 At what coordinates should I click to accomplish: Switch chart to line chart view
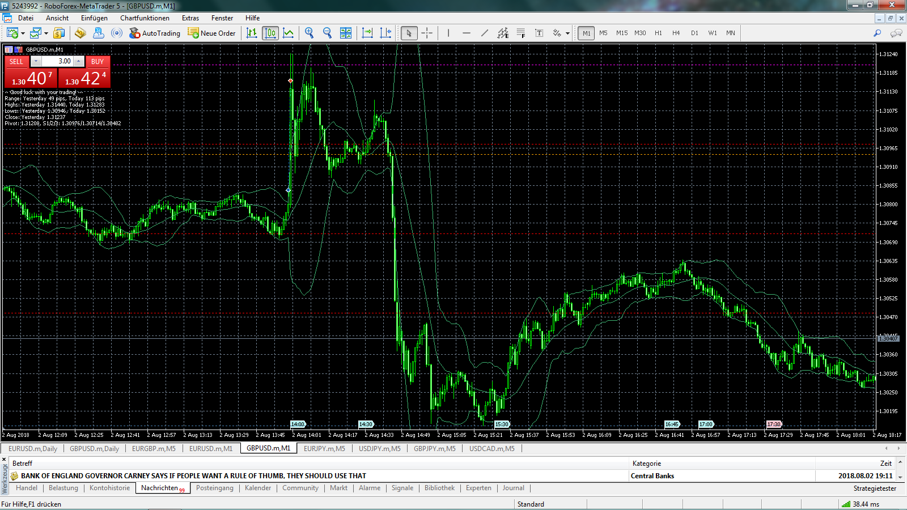(289, 33)
